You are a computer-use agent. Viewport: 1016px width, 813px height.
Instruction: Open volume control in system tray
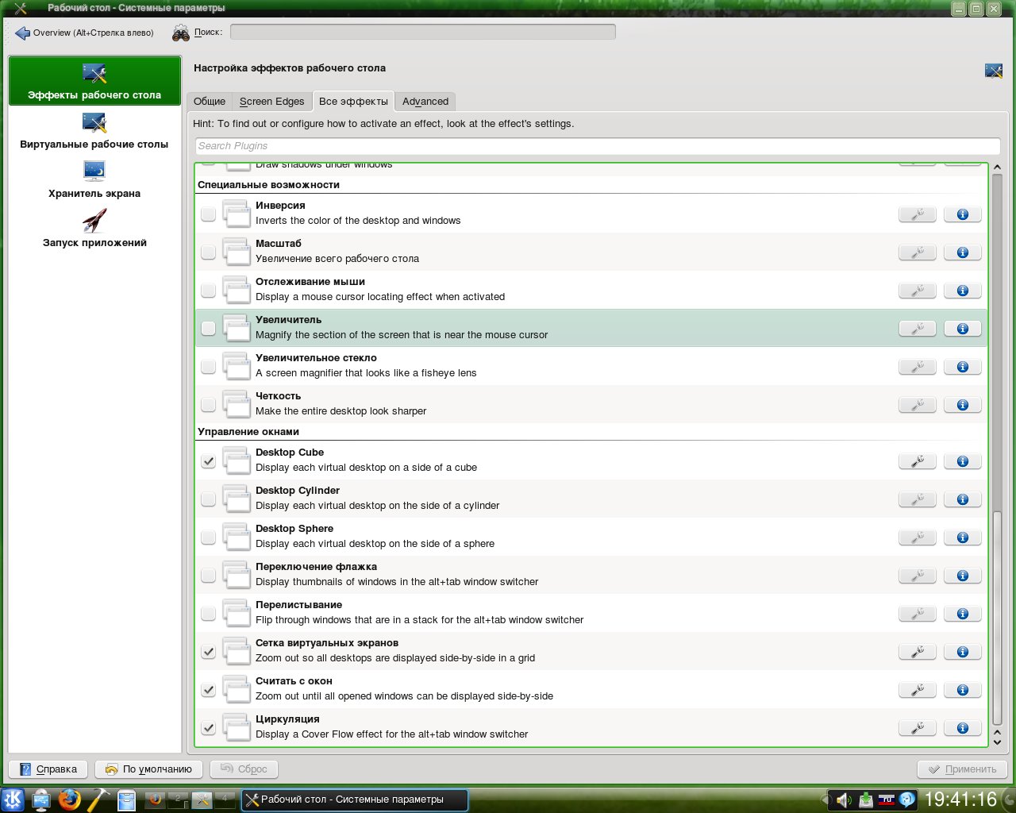pyautogui.click(x=844, y=800)
